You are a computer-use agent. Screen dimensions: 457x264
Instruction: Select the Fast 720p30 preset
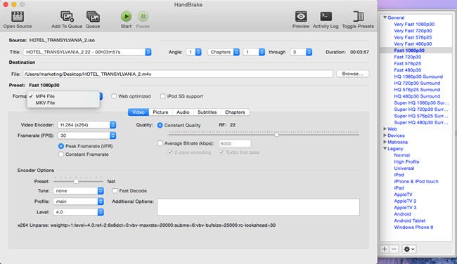pos(408,57)
